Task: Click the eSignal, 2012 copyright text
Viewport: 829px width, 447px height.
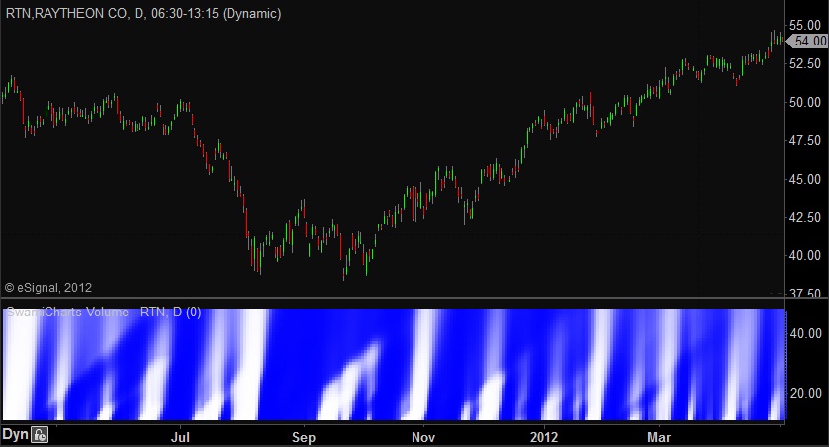Action: click(x=48, y=288)
